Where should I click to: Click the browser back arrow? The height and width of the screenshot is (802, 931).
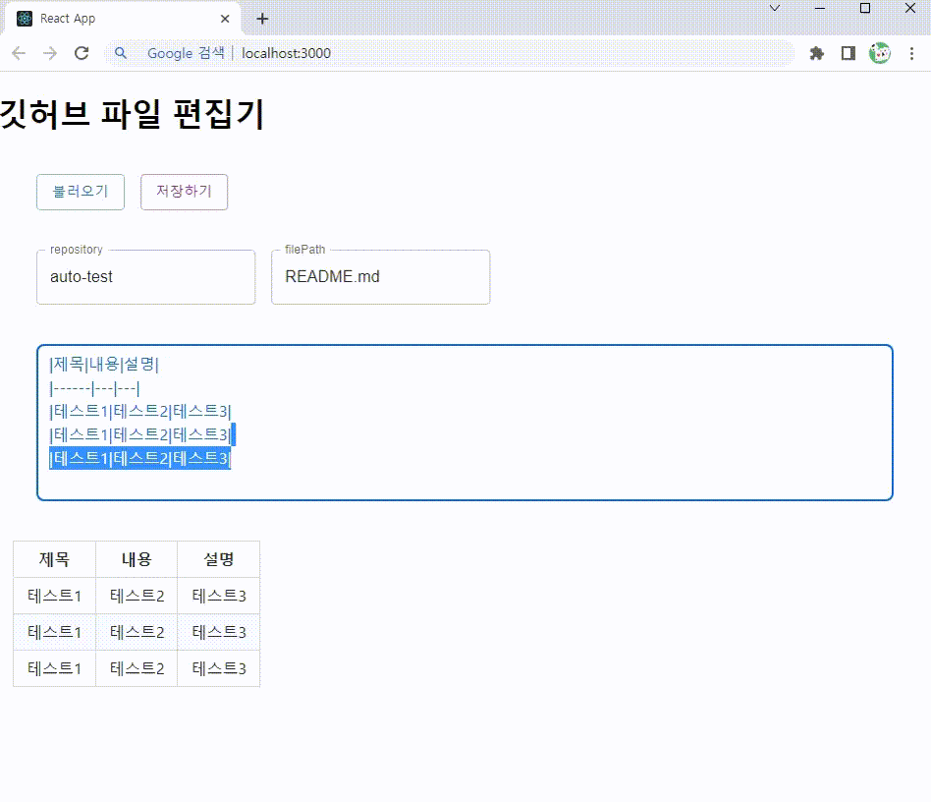click(x=19, y=53)
